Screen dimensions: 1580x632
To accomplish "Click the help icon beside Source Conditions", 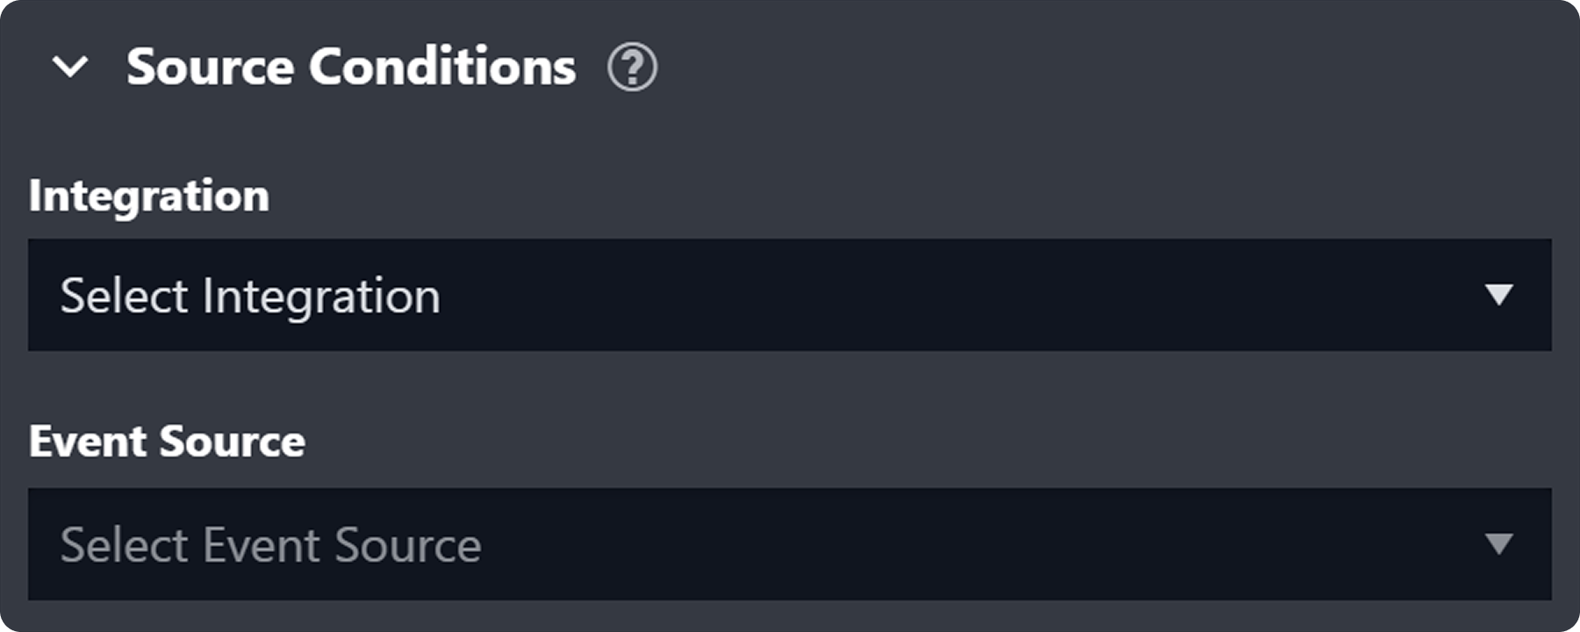I will [632, 68].
